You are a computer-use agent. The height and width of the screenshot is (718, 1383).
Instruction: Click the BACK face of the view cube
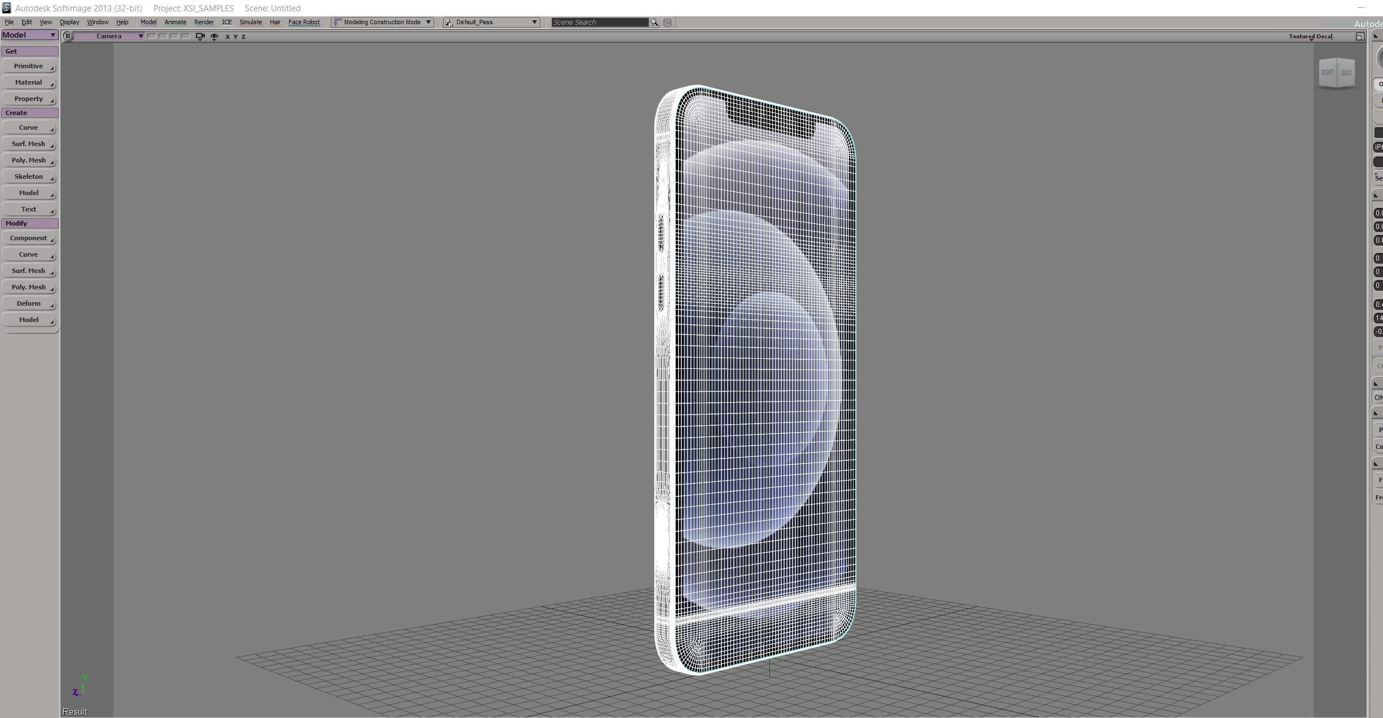pyautogui.click(x=1346, y=72)
